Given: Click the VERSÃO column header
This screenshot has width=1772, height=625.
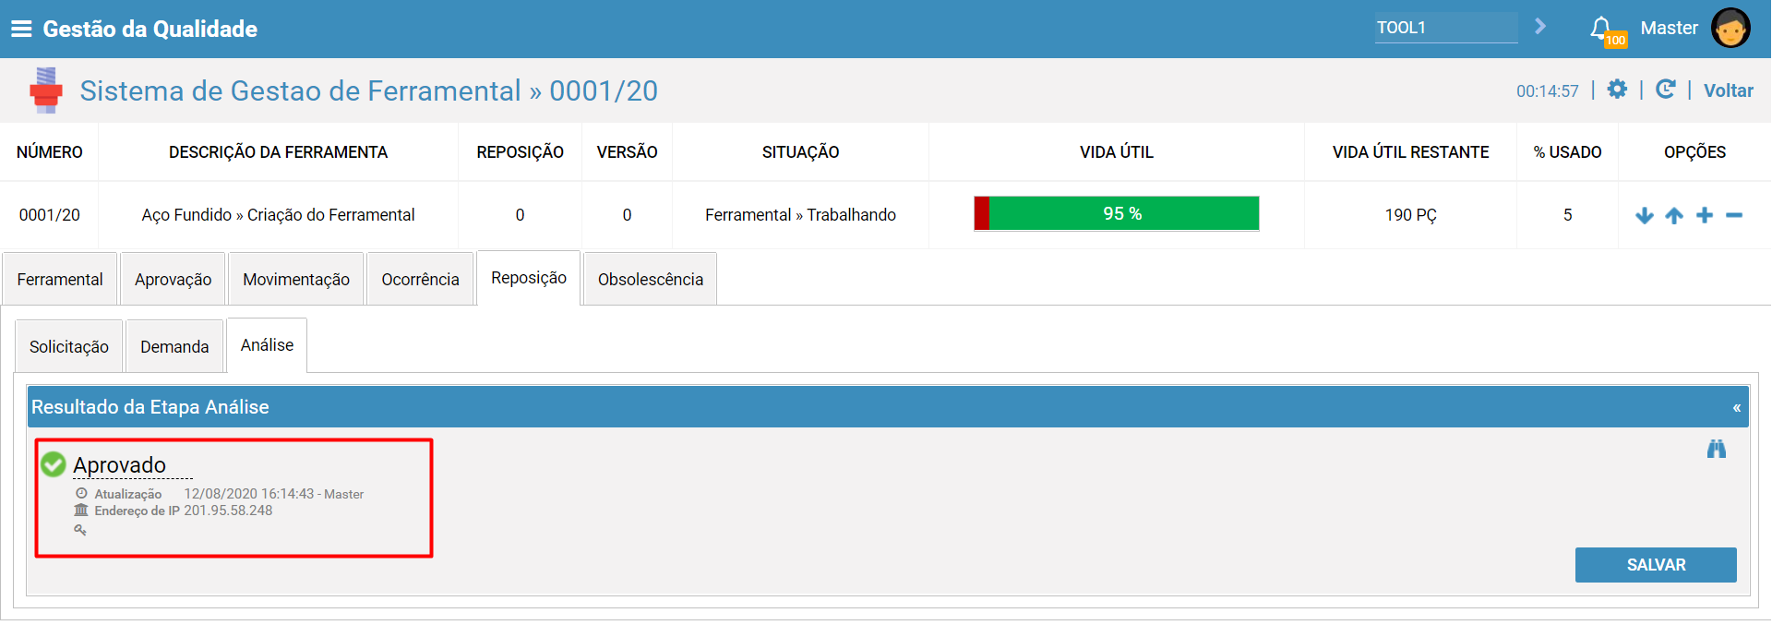Looking at the screenshot, I should tap(627, 152).
